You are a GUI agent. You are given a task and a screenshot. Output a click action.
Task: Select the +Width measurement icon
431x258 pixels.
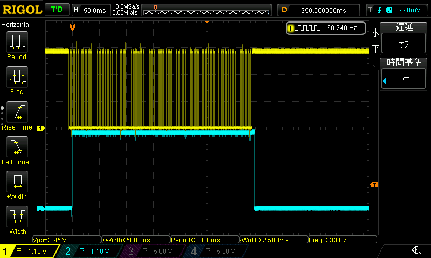(x=17, y=182)
